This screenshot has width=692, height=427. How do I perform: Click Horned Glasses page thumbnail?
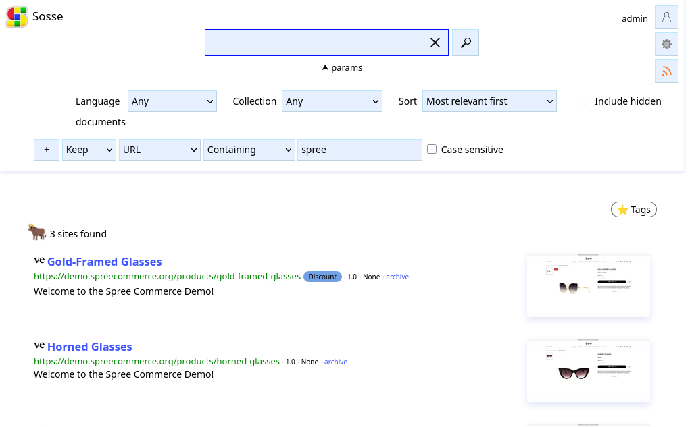589,370
